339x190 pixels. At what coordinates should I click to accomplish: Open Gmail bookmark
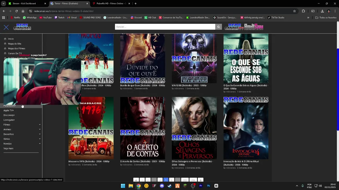[x=72, y=18]
